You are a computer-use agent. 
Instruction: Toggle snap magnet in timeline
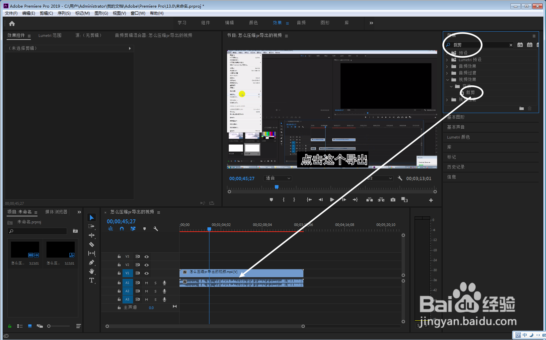(x=122, y=229)
